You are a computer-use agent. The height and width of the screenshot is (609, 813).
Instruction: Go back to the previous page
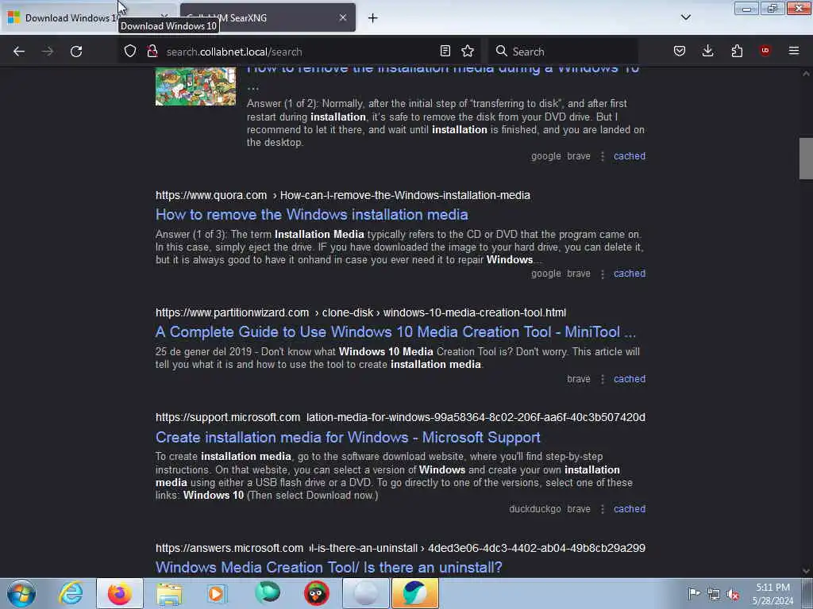pos(19,52)
